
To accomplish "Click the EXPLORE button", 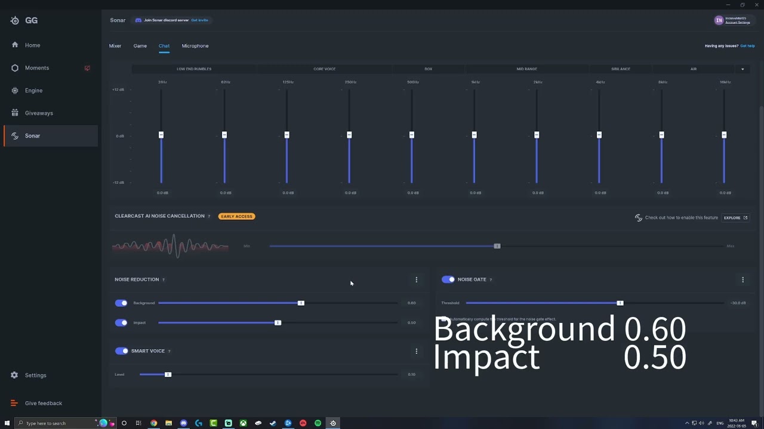I will 735,218.
